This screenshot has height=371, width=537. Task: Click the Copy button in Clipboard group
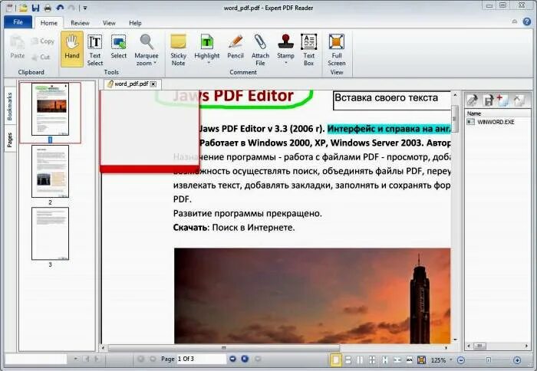coord(43,41)
